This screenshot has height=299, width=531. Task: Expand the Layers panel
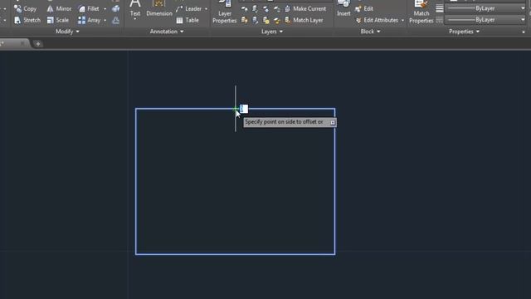pyautogui.click(x=272, y=32)
